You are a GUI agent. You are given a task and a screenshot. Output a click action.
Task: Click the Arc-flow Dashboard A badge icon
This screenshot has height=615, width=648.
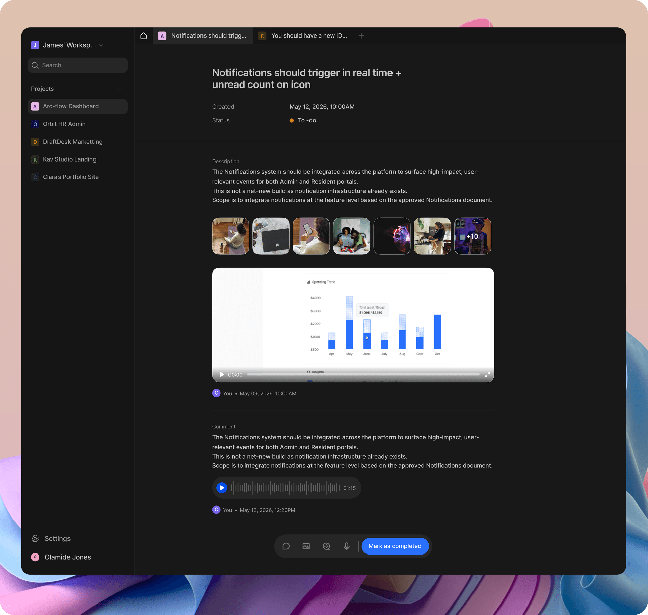pos(35,106)
